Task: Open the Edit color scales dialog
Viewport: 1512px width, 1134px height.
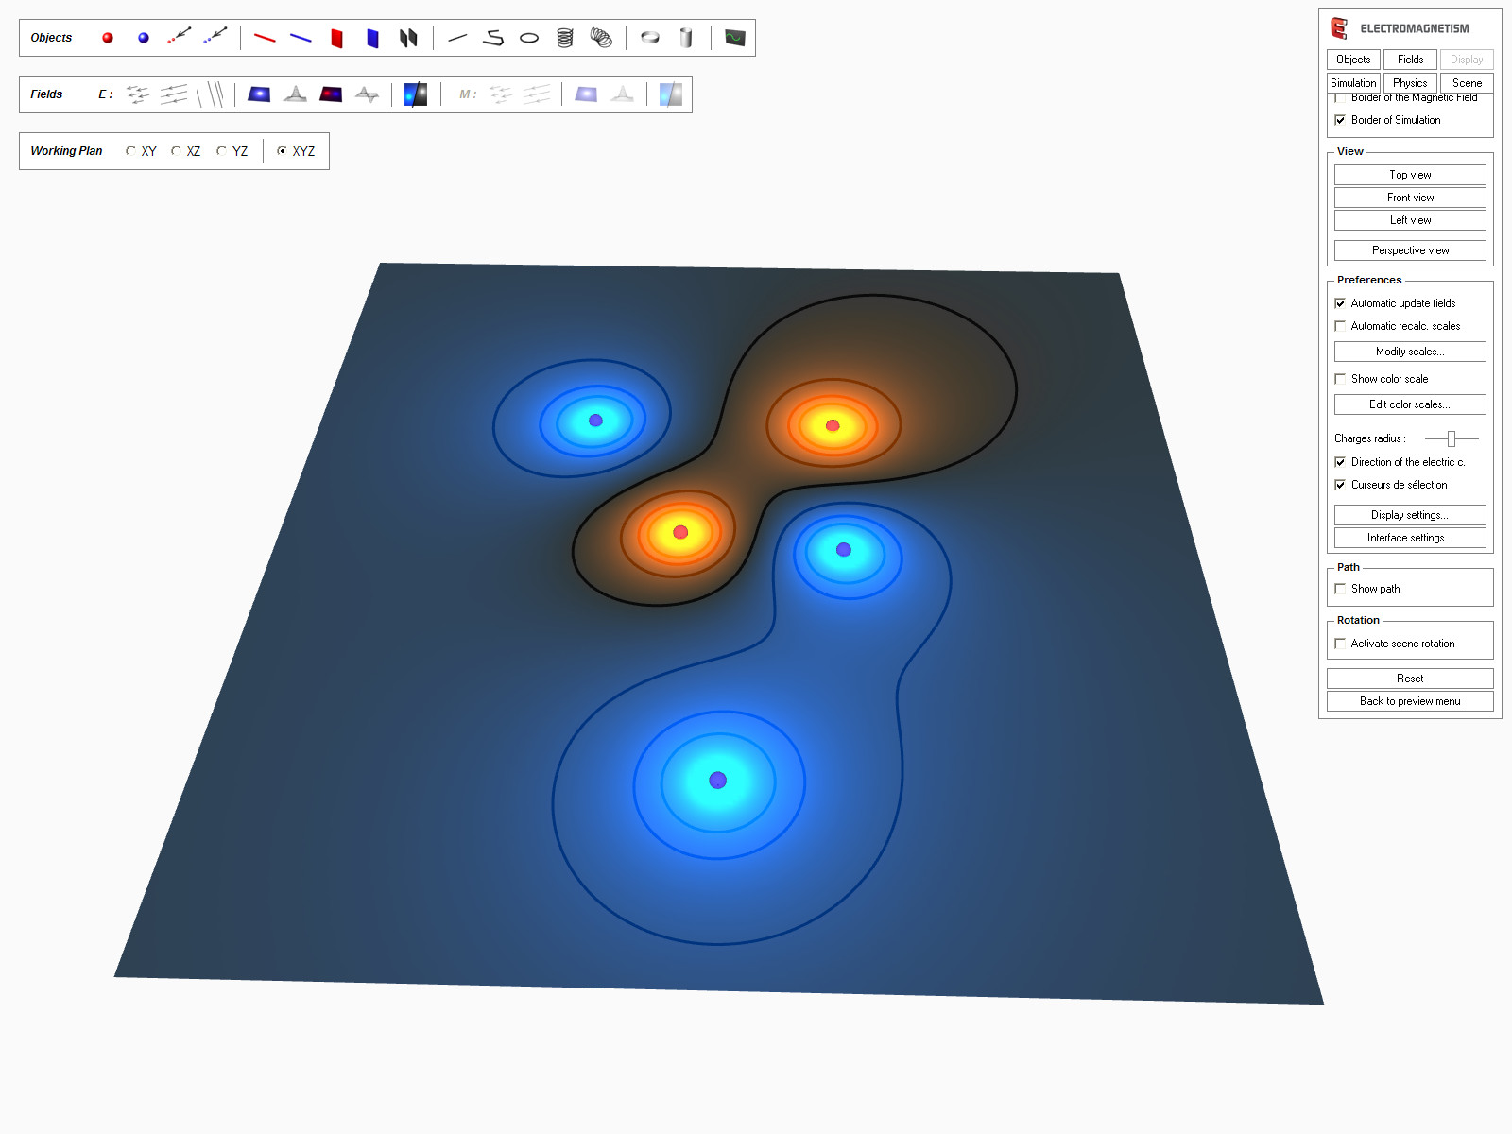Action: [x=1409, y=404]
